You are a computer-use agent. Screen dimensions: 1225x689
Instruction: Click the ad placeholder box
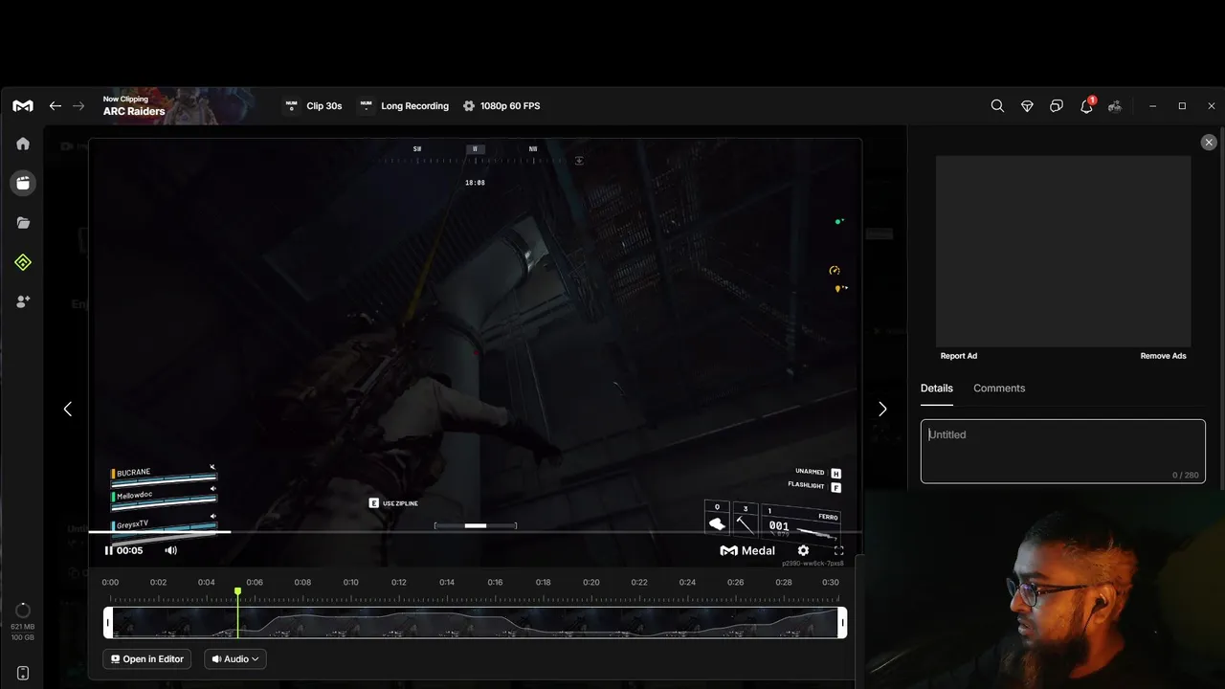(x=1063, y=251)
